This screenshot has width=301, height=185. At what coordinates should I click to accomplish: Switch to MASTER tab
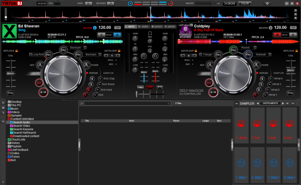point(170,27)
